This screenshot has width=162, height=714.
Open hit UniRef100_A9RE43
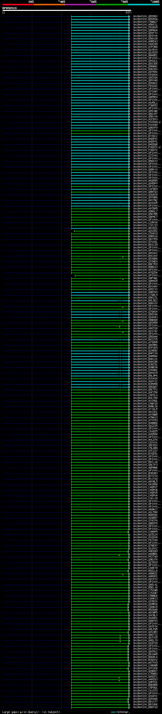click(145, 41)
